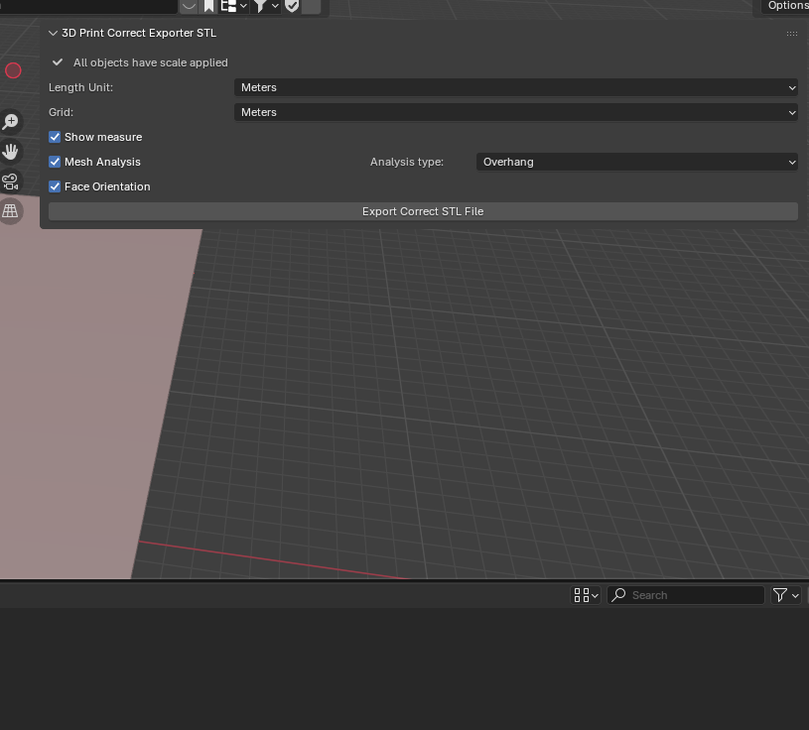Open the display mode grid dropdown near Search
The image size is (809, 730).
(x=586, y=595)
